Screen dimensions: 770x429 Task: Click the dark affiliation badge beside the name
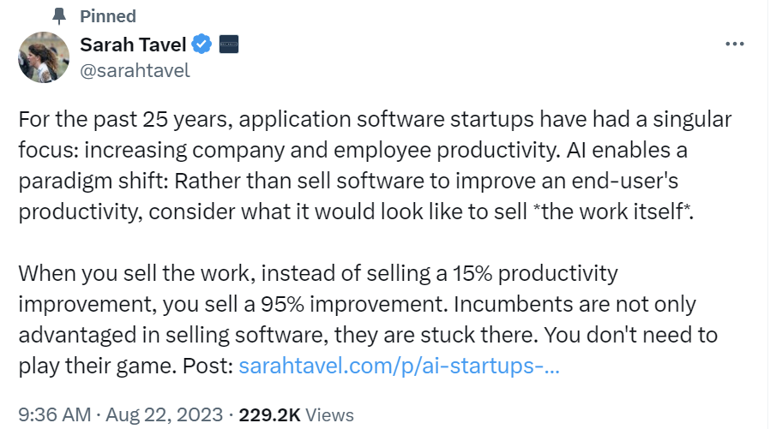point(228,45)
